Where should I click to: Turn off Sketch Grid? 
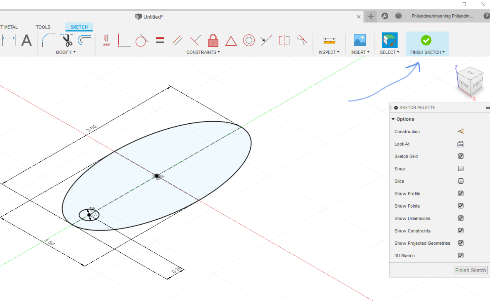tap(461, 156)
